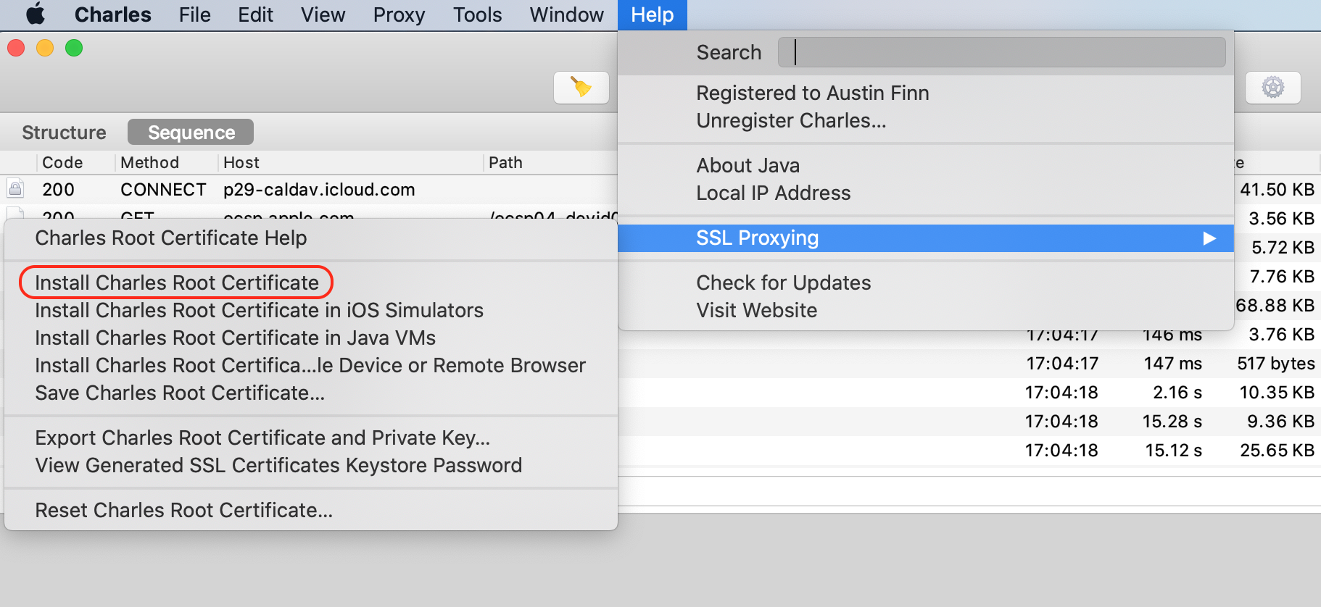This screenshot has width=1321, height=607.
Task: Close the Help menu in the menu bar
Action: (652, 14)
